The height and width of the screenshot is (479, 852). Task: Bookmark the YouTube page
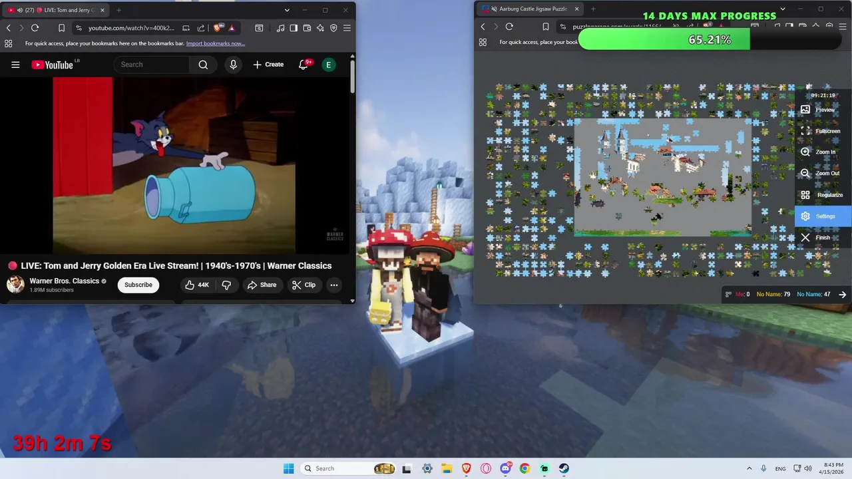tap(61, 28)
